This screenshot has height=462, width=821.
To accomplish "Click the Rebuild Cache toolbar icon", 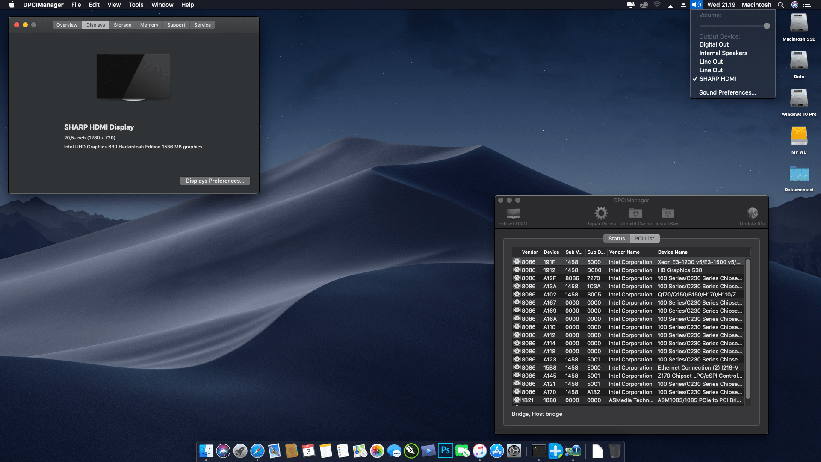I will click(635, 213).
